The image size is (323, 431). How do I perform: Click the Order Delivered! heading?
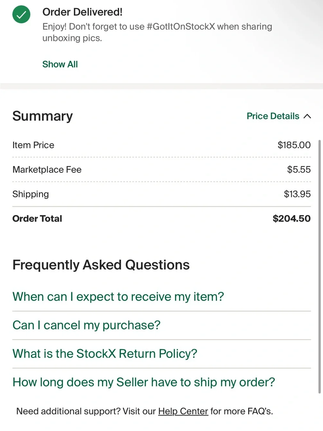82,12
